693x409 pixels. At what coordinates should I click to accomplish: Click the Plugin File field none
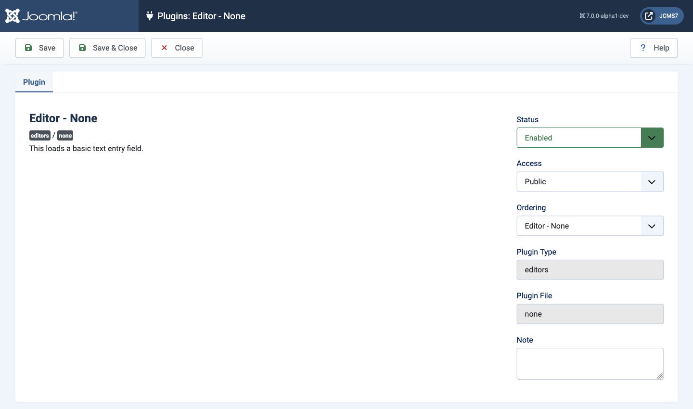(x=590, y=314)
